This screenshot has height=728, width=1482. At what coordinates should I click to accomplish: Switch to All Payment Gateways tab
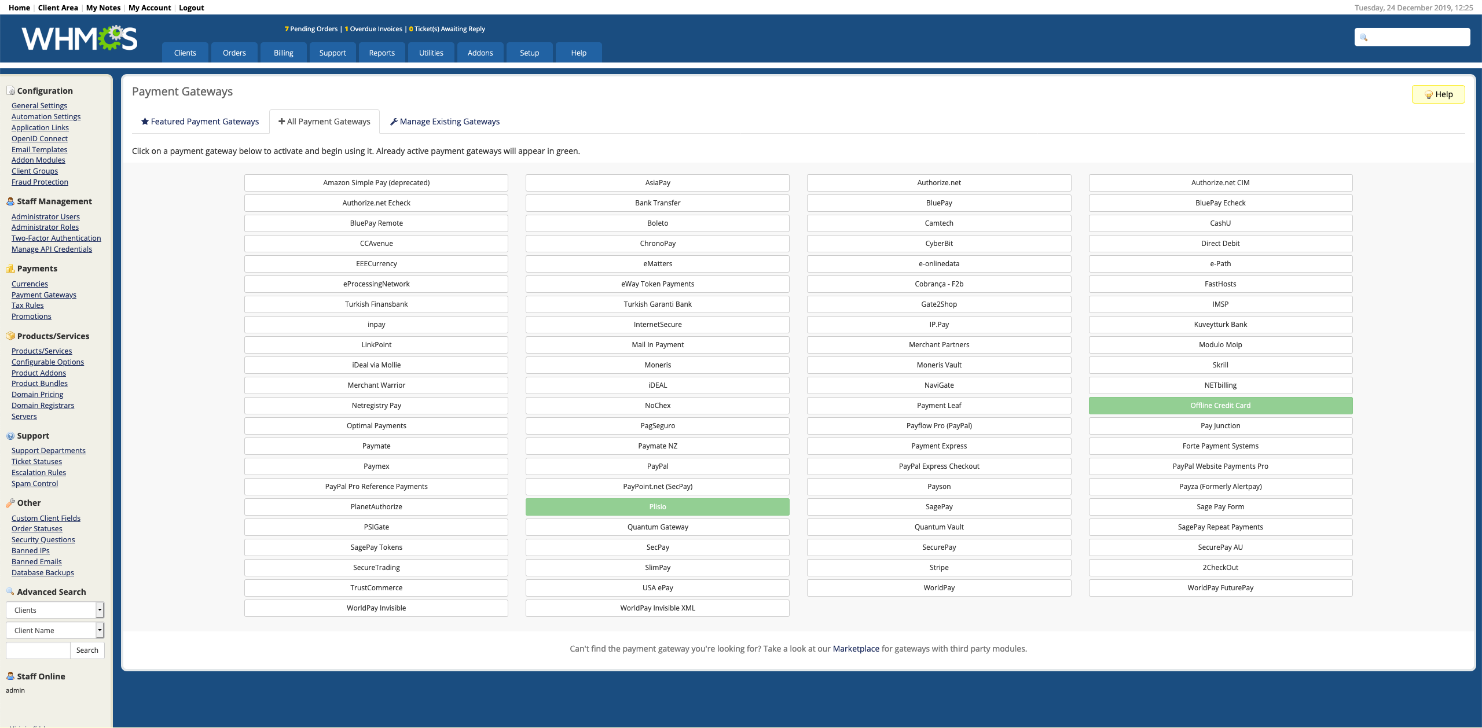324,122
